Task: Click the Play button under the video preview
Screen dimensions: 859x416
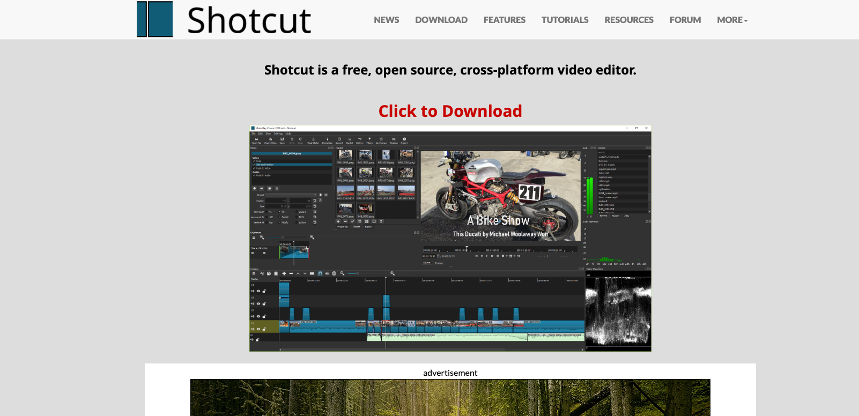Action: [487, 256]
